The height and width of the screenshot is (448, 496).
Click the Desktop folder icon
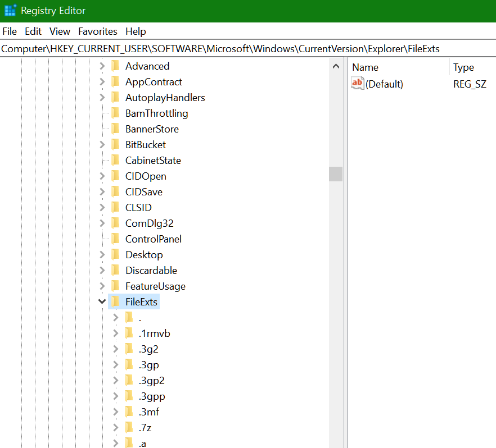coord(115,254)
